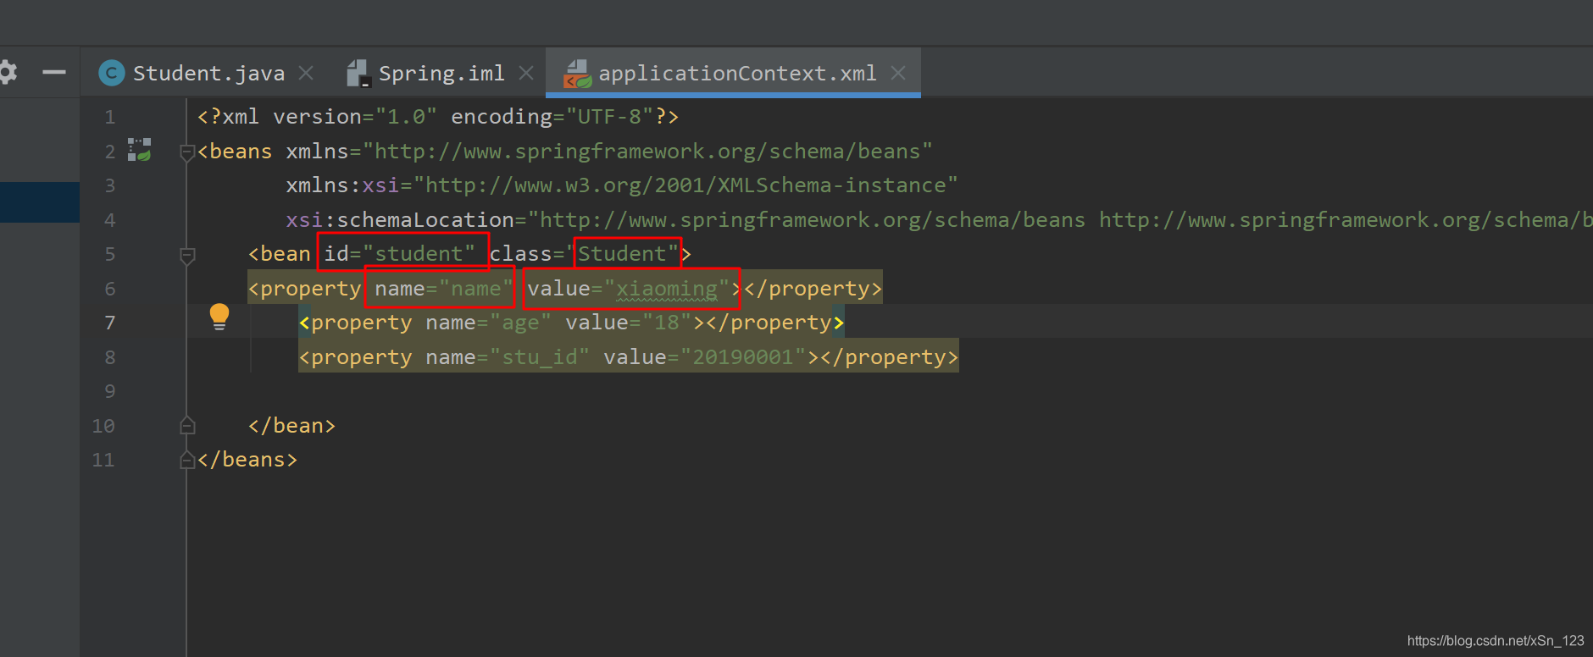The image size is (1593, 657).
Task: Click the property name "age" value
Action: tap(520, 323)
